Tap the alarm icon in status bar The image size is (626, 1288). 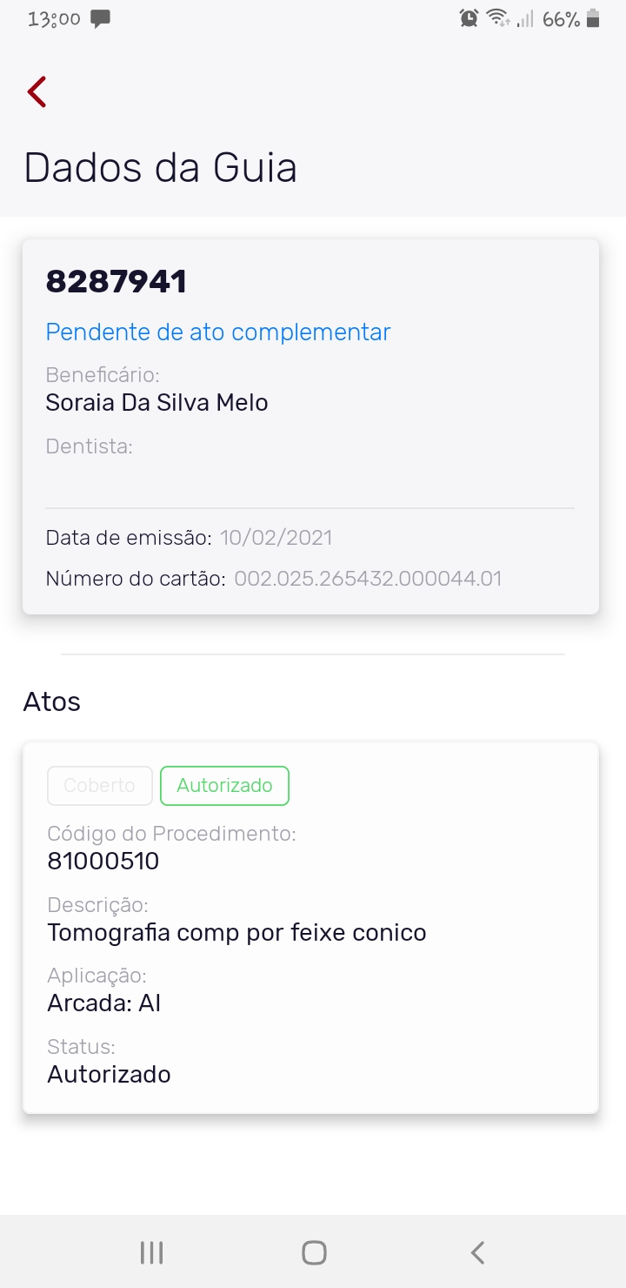[x=469, y=18]
